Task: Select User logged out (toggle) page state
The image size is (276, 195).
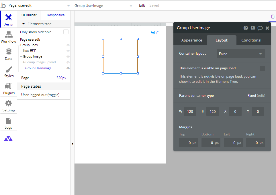Action: coord(40,95)
